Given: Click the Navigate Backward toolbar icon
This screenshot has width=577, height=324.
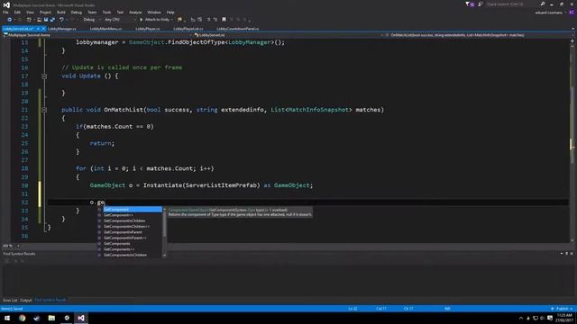Looking at the screenshot, I should point(9,20).
